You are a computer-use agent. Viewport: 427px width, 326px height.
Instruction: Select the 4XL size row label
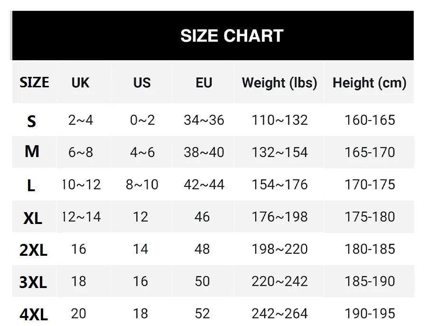coord(34,314)
